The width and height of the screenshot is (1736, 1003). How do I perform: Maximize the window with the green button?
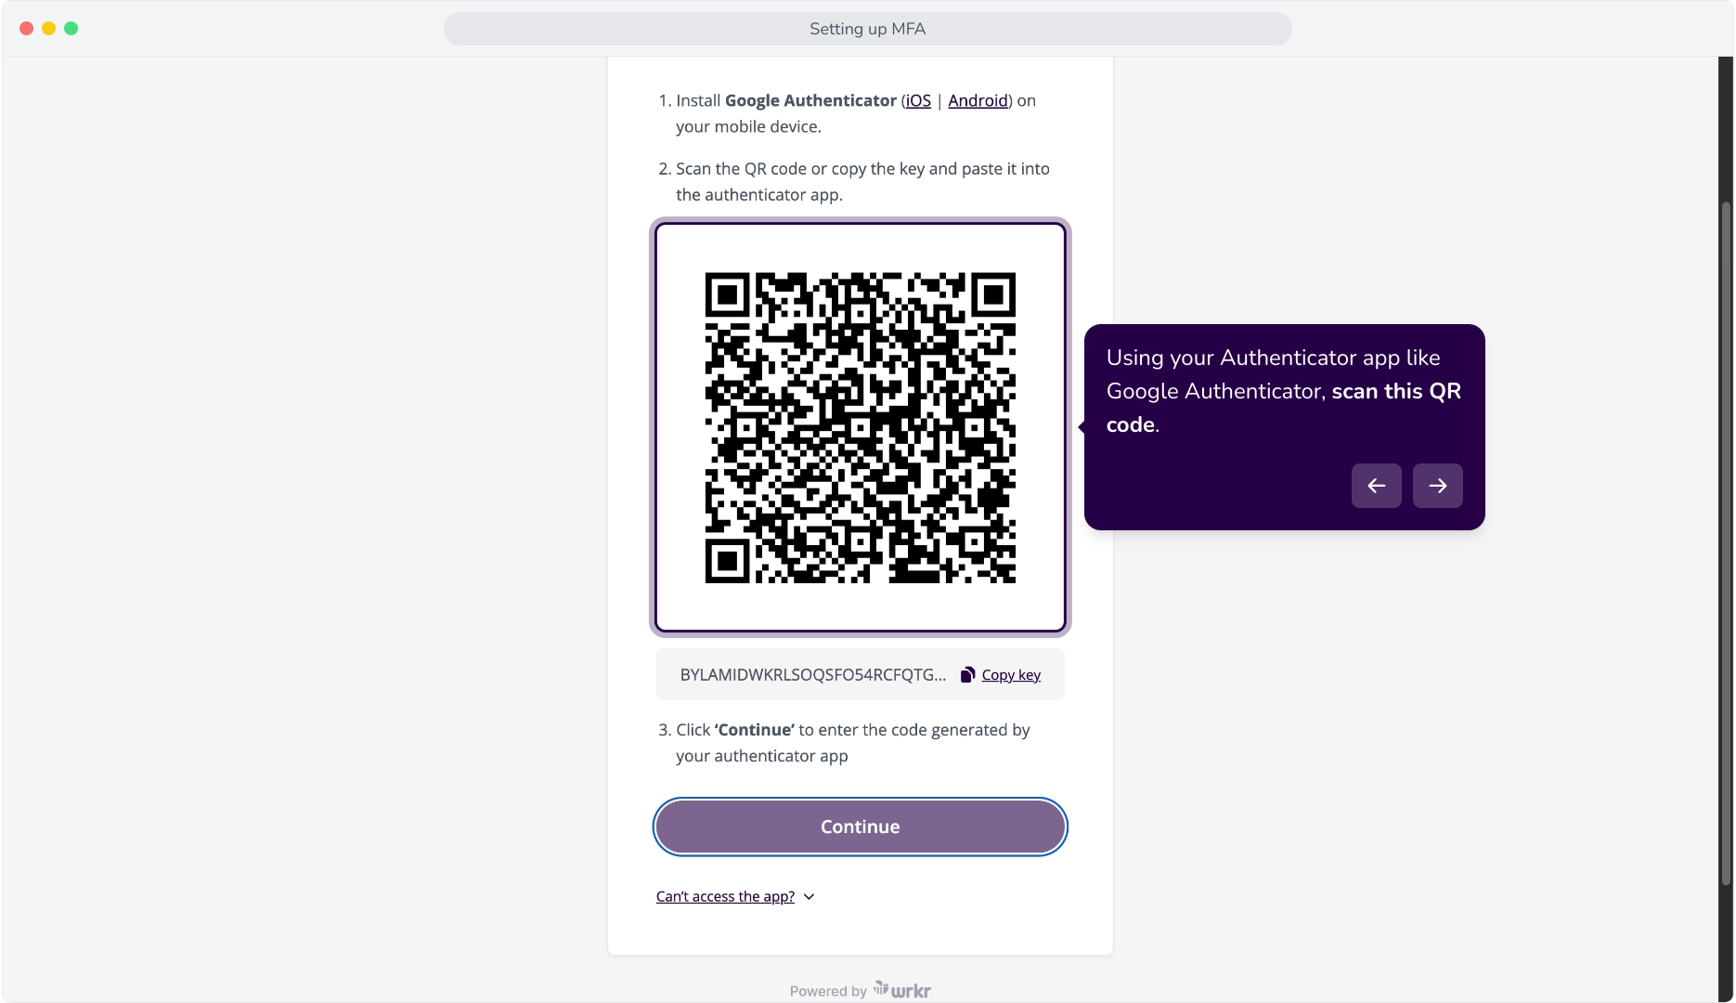[71, 29]
